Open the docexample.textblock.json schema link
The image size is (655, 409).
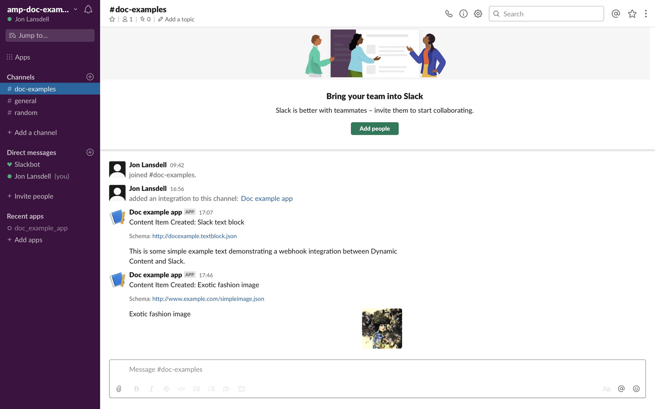pos(194,236)
